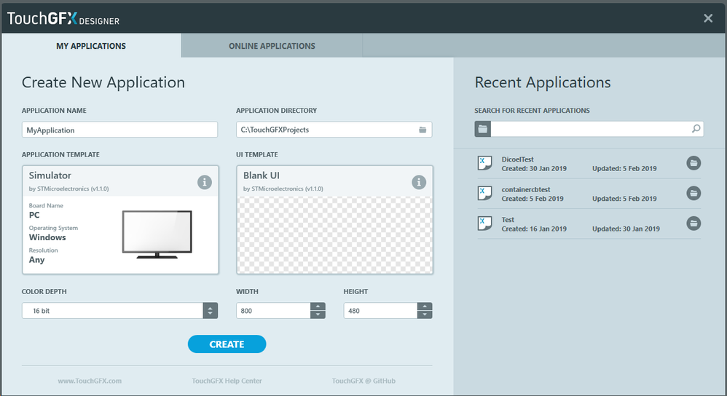This screenshot has width=727, height=396.
Task: Switch to Online Applications tab
Action: coord(272,46)
